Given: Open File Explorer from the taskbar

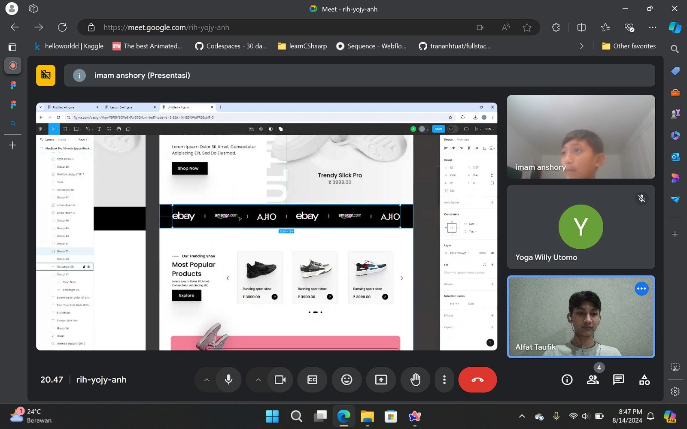Looking at the screenshot, I should click(367, 416).
